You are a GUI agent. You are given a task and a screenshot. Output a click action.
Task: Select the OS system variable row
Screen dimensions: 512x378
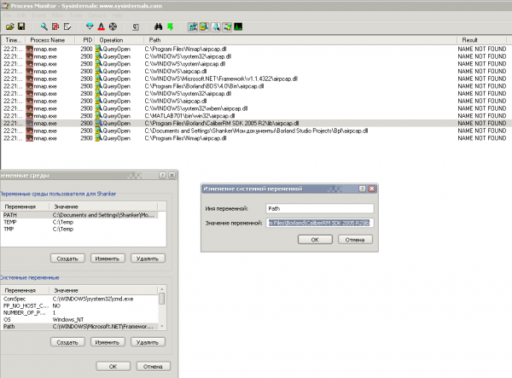pyautogui.click(x=80, y=319)
